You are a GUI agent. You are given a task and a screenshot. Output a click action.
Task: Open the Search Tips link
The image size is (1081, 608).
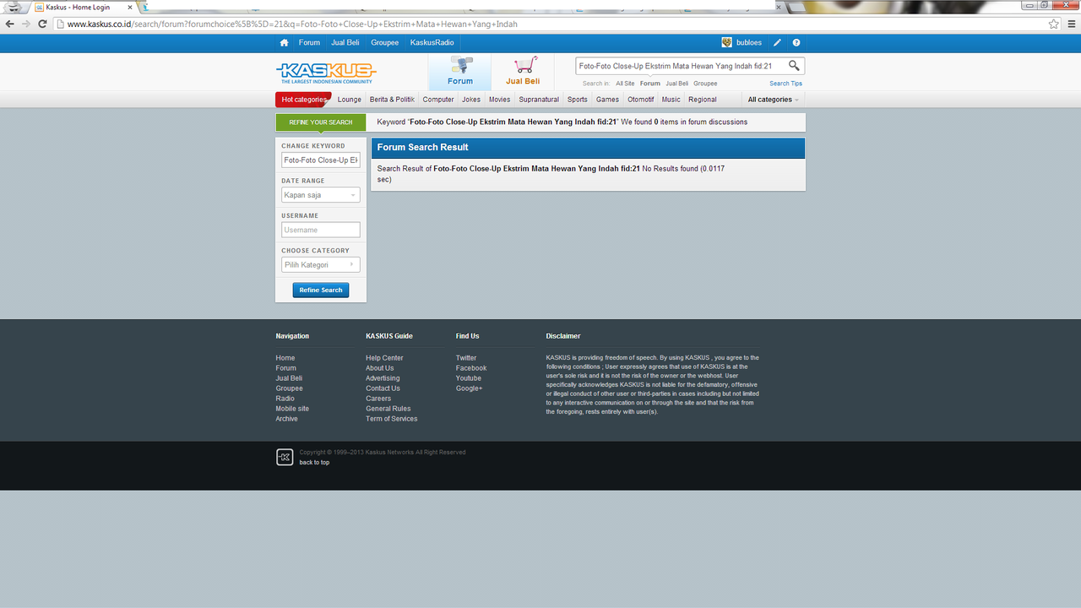785,84
